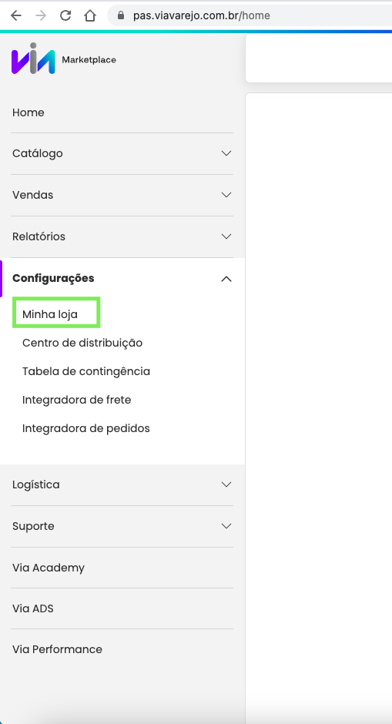Select Minha loja under Configurações
The image size is (392, 724).
point(50,315)
